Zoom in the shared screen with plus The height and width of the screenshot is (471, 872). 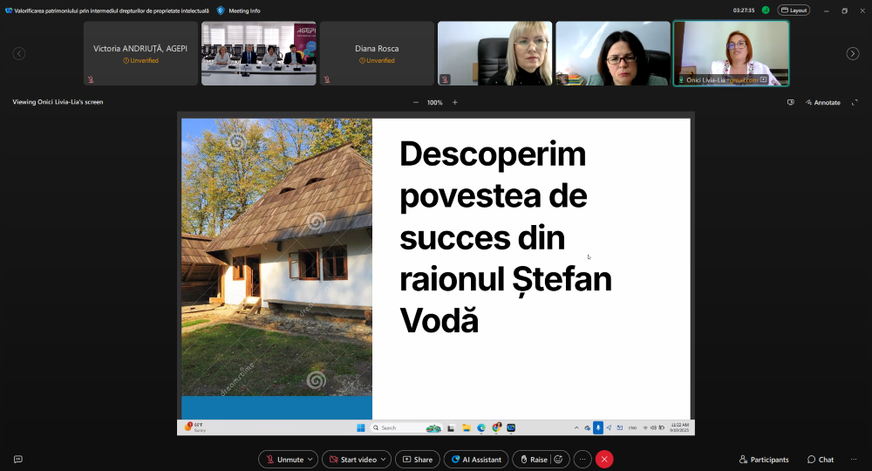coord(454,102)
